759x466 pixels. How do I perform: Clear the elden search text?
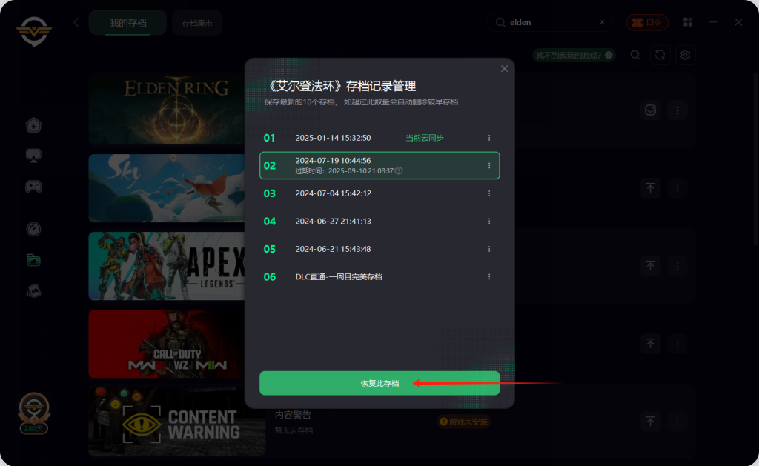click(x=602, y=22)
